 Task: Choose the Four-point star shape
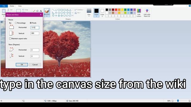56,15
